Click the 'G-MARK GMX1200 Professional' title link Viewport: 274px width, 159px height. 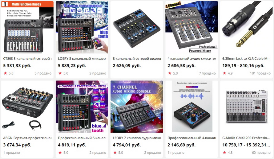click(246, 138)
